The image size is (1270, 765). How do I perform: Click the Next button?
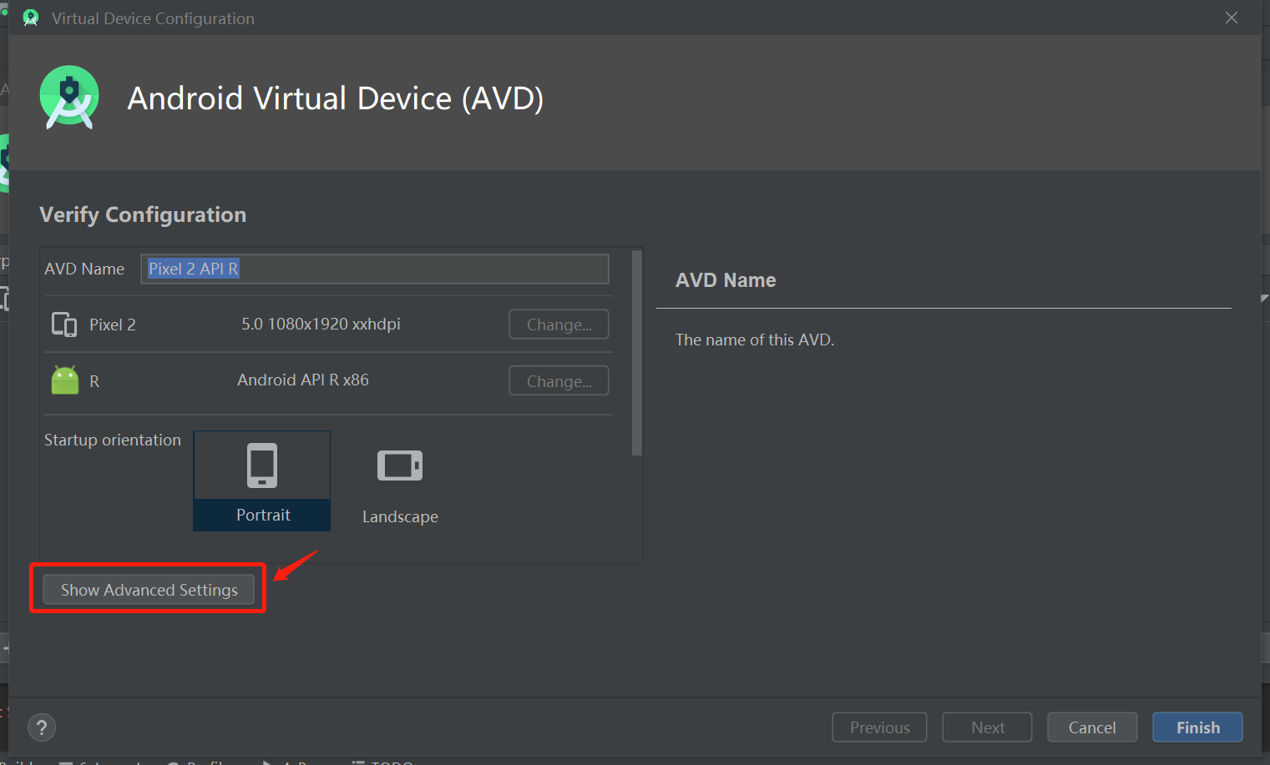(x=987, y=727)
